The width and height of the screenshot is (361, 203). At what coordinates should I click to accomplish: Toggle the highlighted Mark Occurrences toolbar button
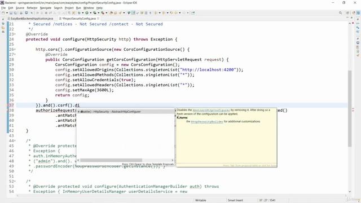[133, 13]
